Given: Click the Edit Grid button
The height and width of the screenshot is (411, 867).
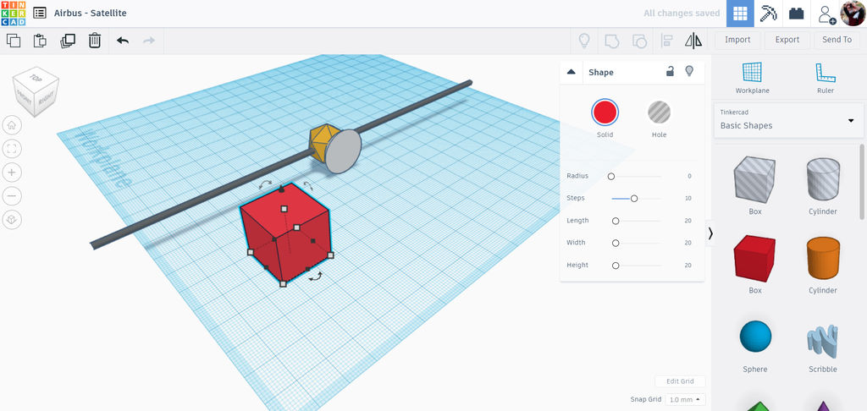Looking at the screenshot, I should coord(680,381).
